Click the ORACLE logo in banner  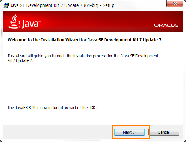pyautogui.click(x=166, y=25)
